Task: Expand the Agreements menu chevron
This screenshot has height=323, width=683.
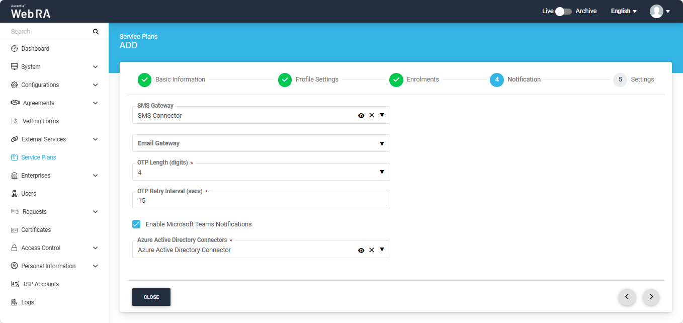Action: pos(96,103)
